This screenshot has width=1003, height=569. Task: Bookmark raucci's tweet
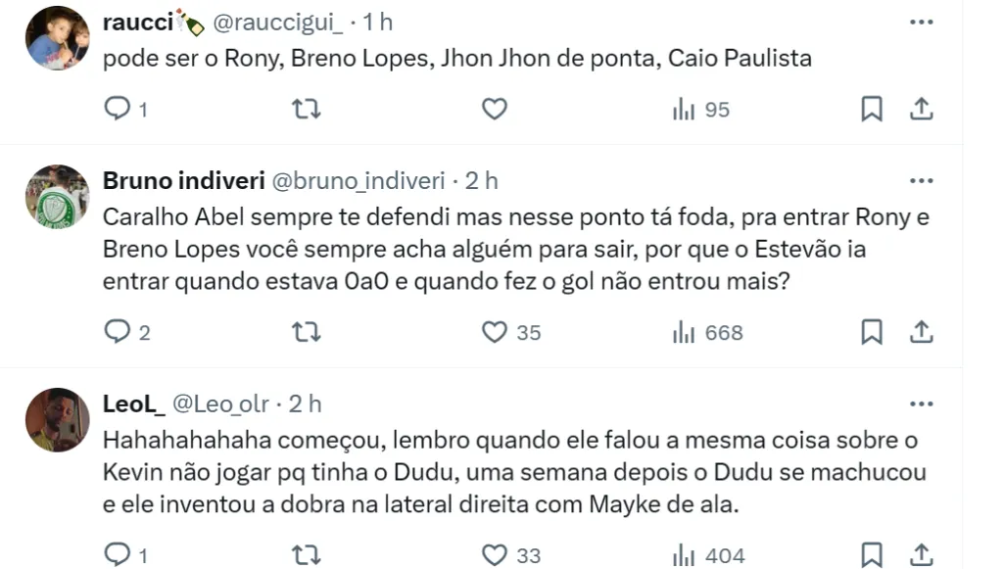coord(871,109)
